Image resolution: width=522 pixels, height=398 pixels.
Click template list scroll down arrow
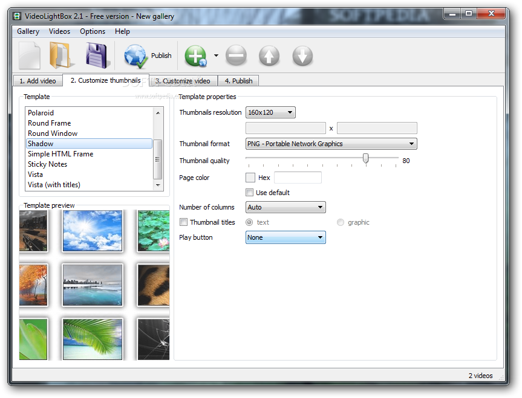(158, 185)
